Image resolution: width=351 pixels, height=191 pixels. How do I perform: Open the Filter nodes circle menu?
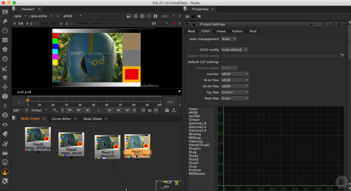pyautogui.click(x=5, y=59)
